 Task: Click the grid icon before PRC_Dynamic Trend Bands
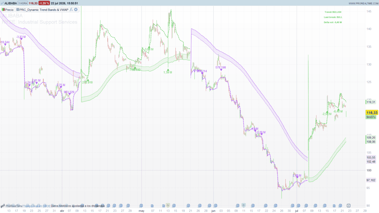18,10
